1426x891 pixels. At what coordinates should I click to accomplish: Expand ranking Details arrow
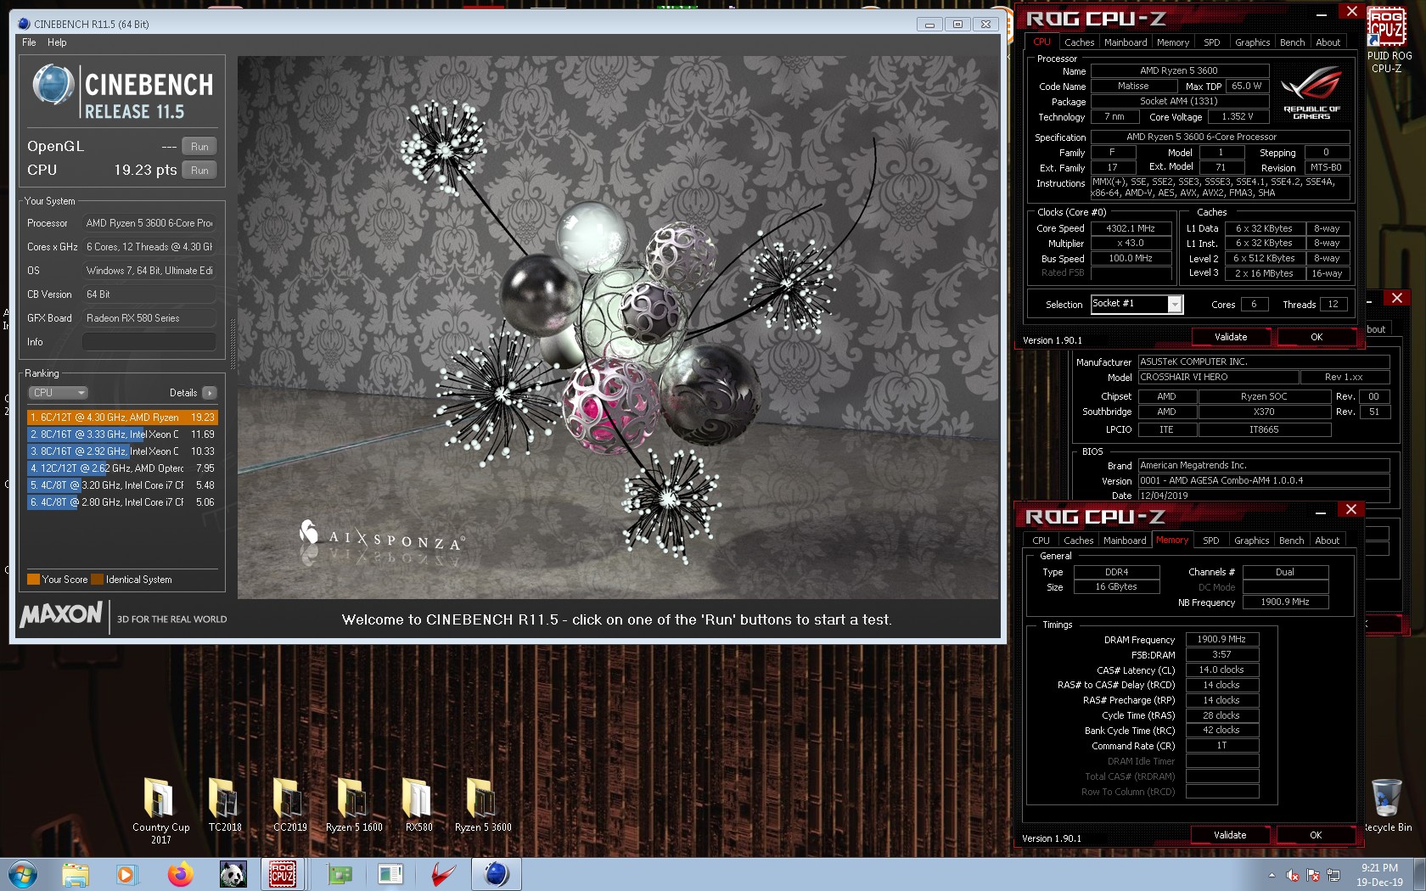210,393
